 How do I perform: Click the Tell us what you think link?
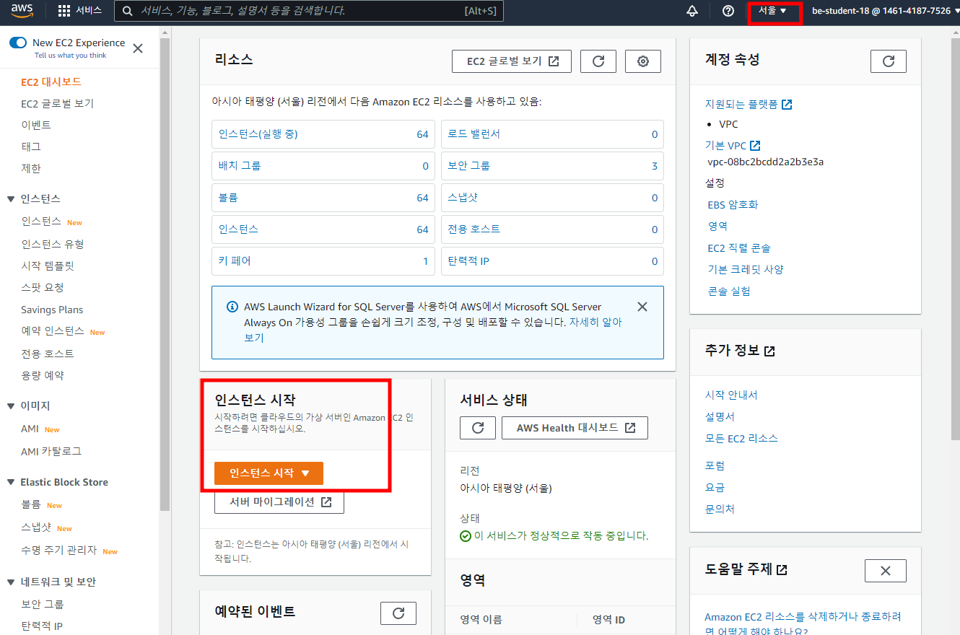(70, 56)
